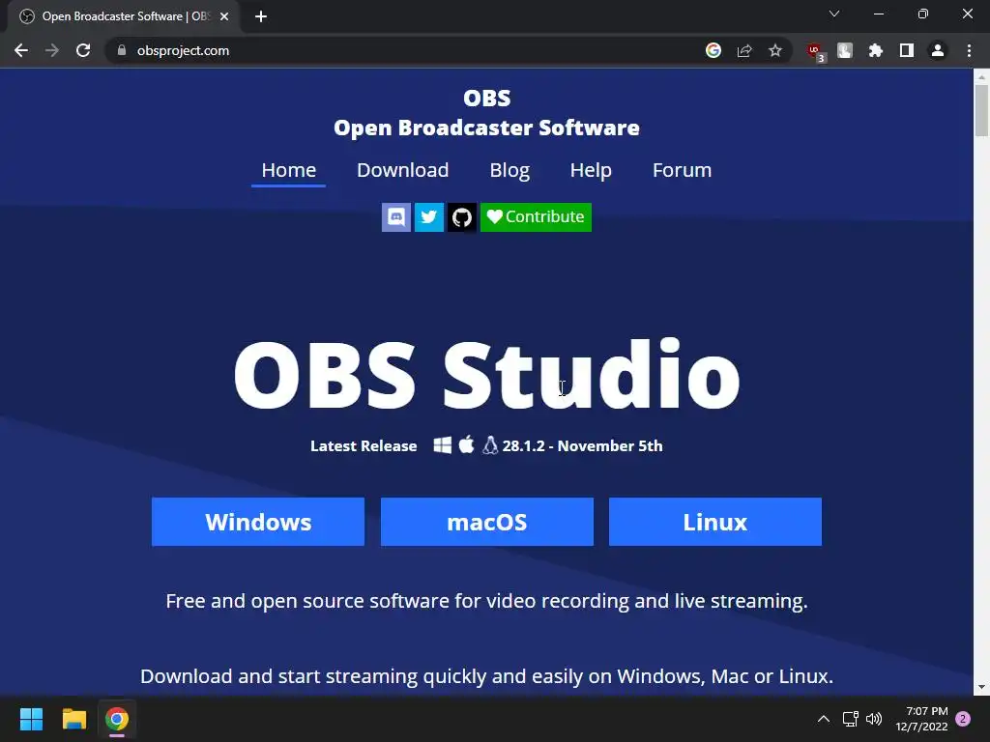Open the Blog nav item
The image size is (990, 742).
pos(510,170)
